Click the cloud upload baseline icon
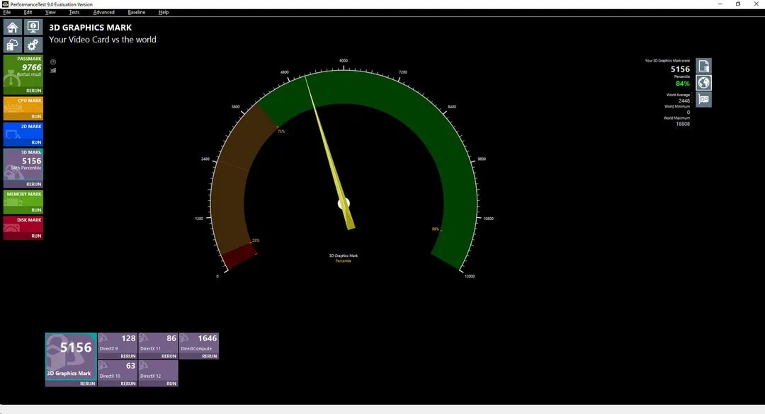 [13, 45]
